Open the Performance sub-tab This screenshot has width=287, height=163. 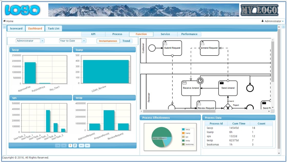189,34
